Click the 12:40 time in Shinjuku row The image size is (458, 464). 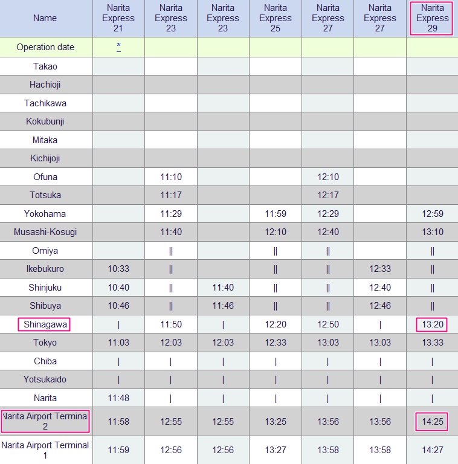(380, 288)
